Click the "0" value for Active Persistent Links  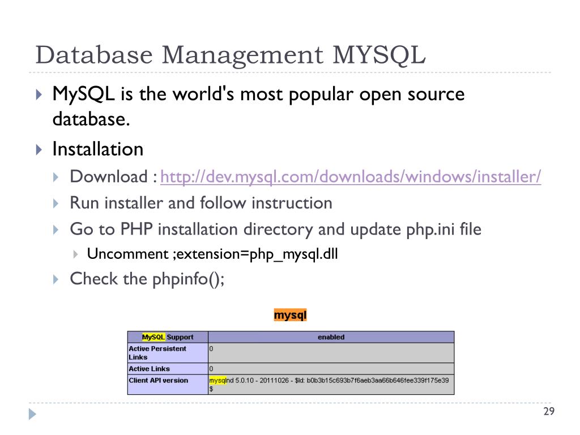[211, 349]
